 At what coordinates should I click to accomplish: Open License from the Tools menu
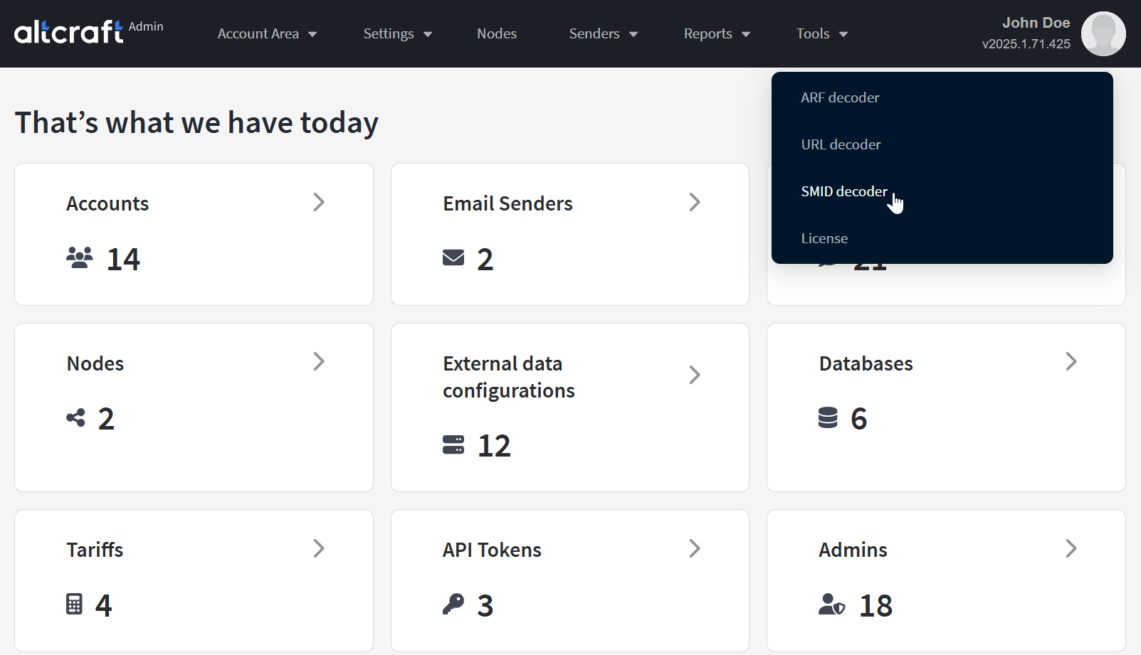(x=824, y=238)
